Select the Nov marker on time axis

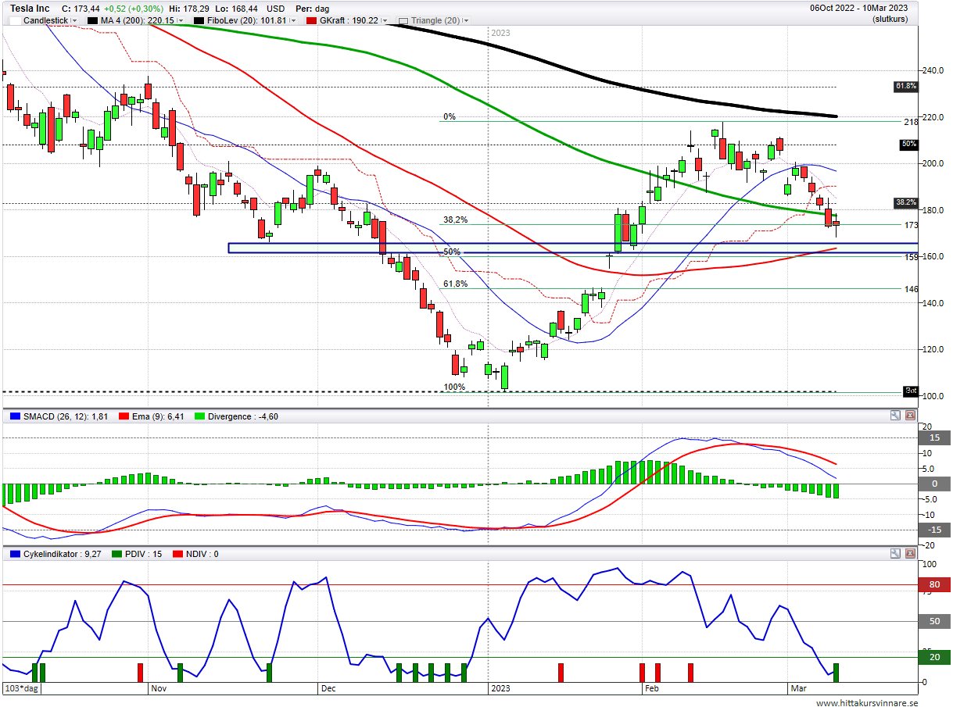pyautogui.click(x=159, y=688)
